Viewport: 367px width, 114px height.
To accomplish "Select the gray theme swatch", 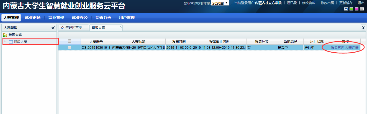I will tap(362, 9).
